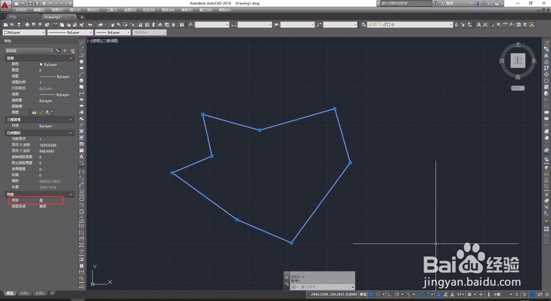
Task: Toggle the grid display in status bar
Action: tap(371, 294)
